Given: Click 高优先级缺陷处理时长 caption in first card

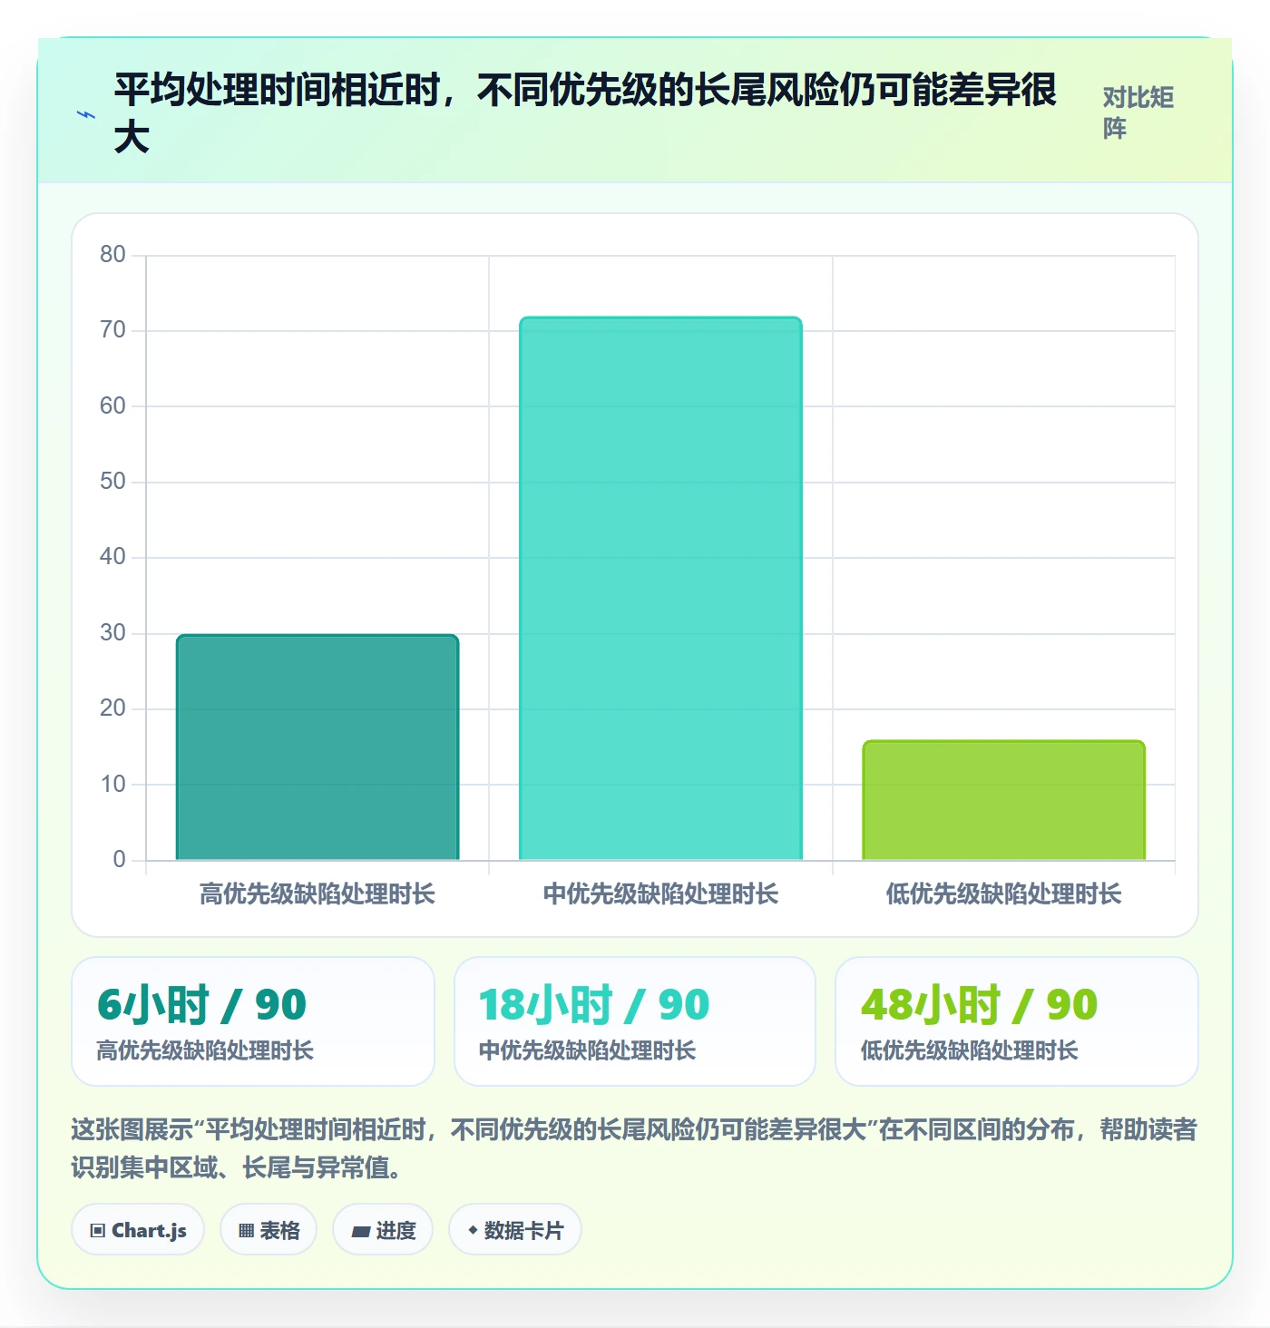Looking at the screenshot, I should pos(205,1050).
